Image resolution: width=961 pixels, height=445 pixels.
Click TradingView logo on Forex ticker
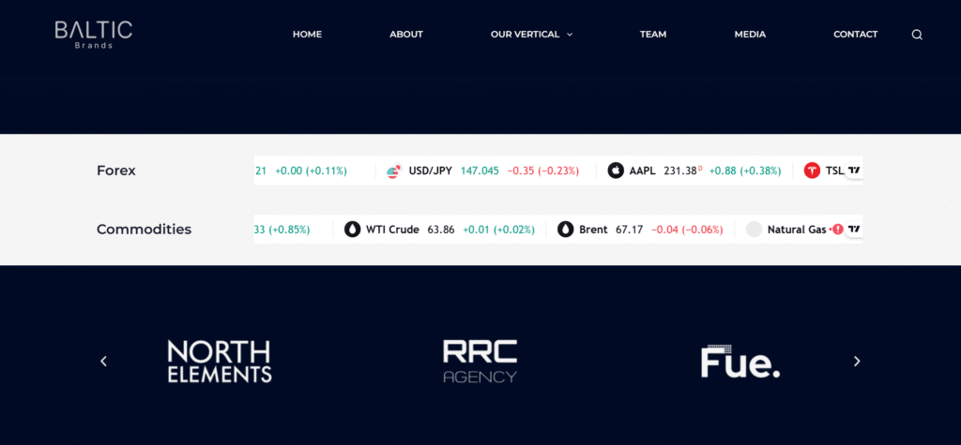click(854, 171)
